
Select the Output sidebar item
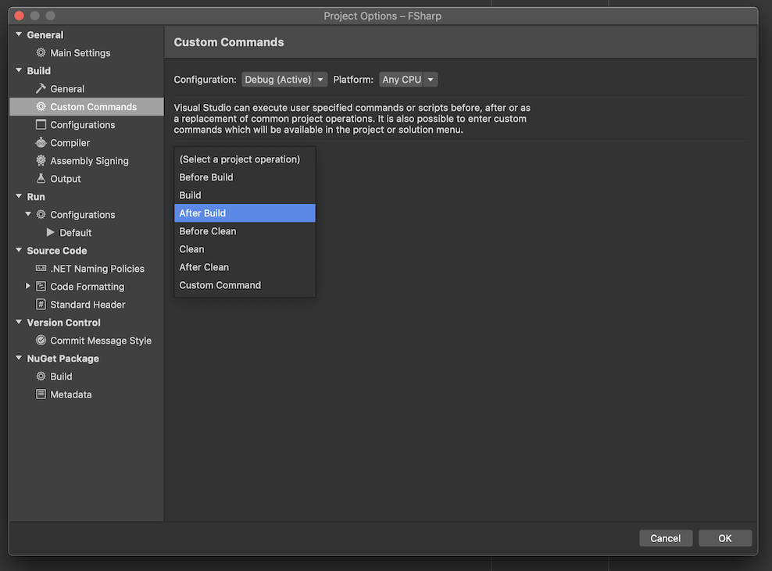(87, 179)
